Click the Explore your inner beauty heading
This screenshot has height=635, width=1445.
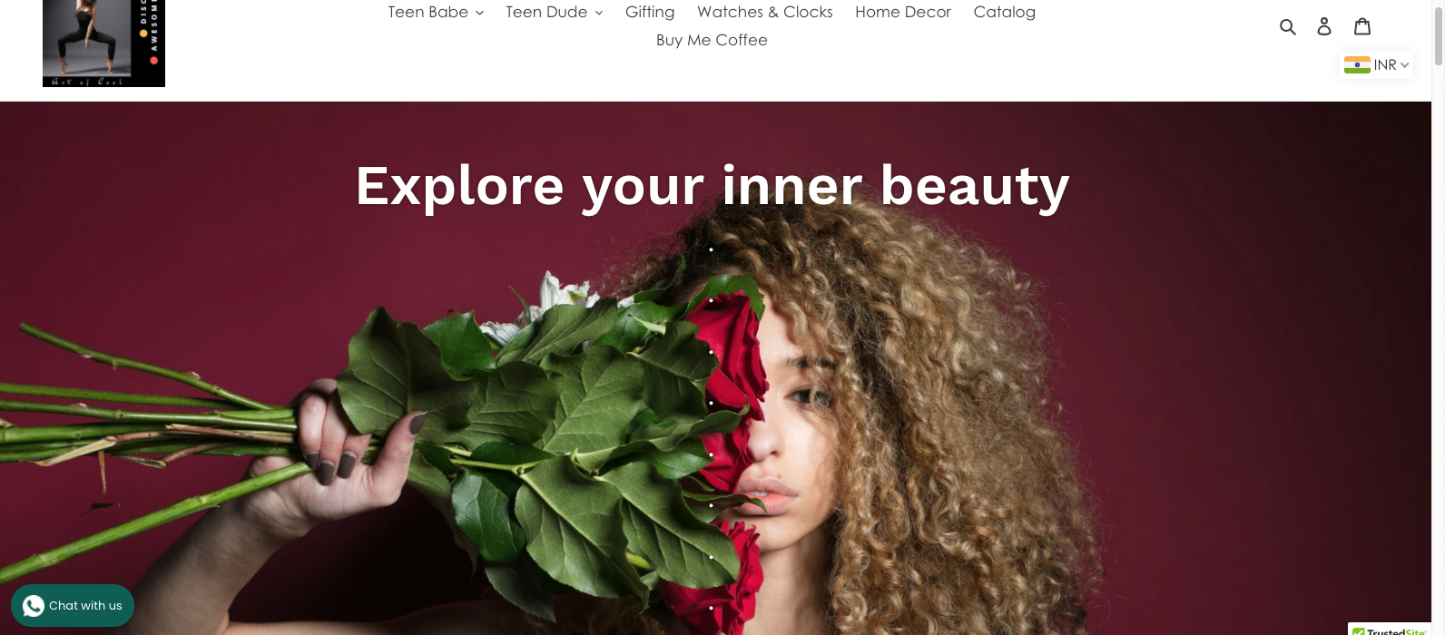tap(713, 186)
